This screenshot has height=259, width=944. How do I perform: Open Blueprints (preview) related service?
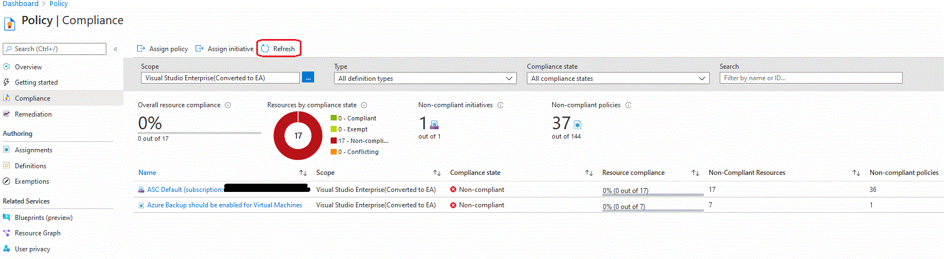click(x=44, y=217)
